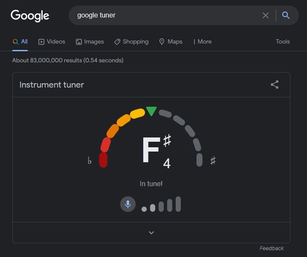Go to the Maps tab
Screen dimensions: 307x257
[x=171, y=41]
